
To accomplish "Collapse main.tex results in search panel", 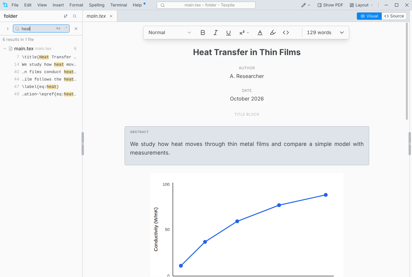I will click(x=5, y=49).
